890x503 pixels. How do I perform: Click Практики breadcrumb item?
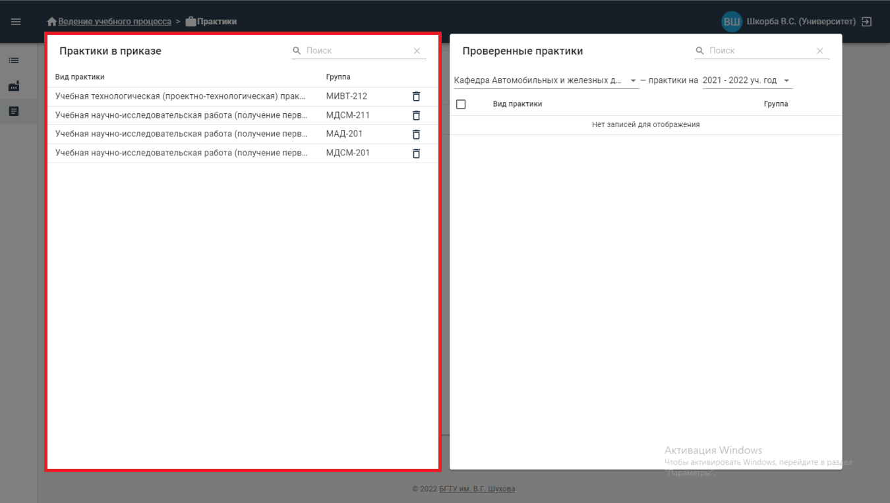(x=217, y=22)
